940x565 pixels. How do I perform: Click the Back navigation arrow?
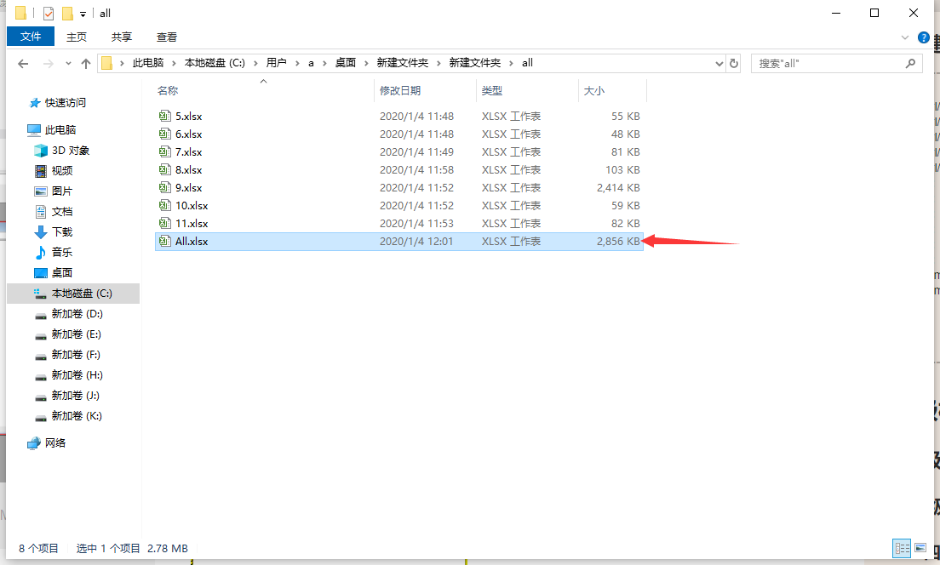(x=23, y=64)
